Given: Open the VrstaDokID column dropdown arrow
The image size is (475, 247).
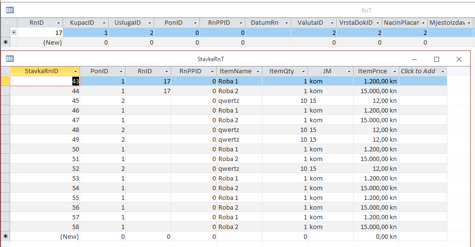Looking at the screenshot, I should pyautogui.click(x=377, y=23).
